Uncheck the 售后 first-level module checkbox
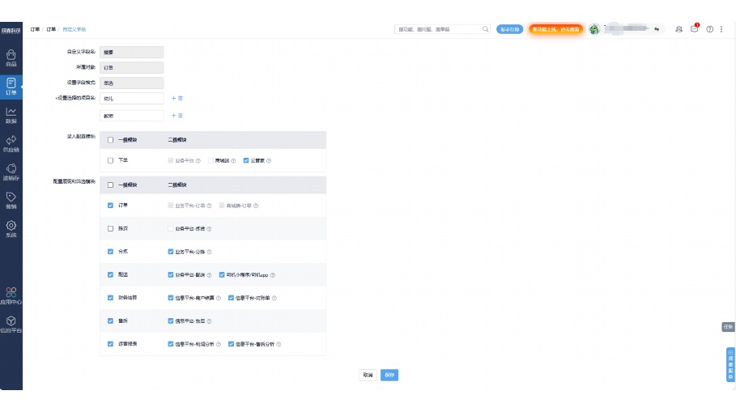Image resolution: width=736 pixels, height=412 pixels. tap(110, 321)
